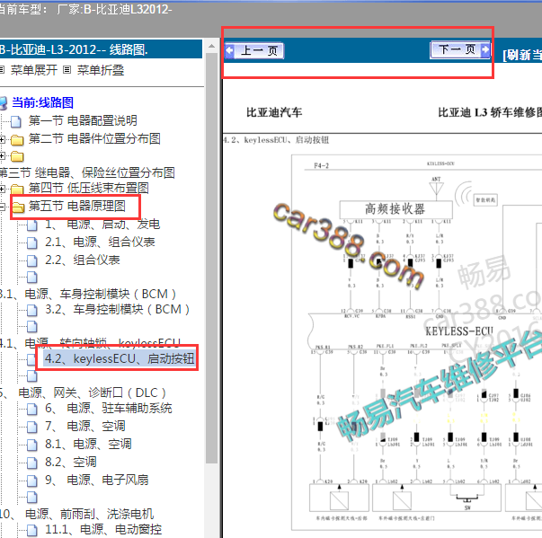542x538 pixels.
Task: Expand 第二节 电器件位置分布图 folder
Action: tap(2, 139)
